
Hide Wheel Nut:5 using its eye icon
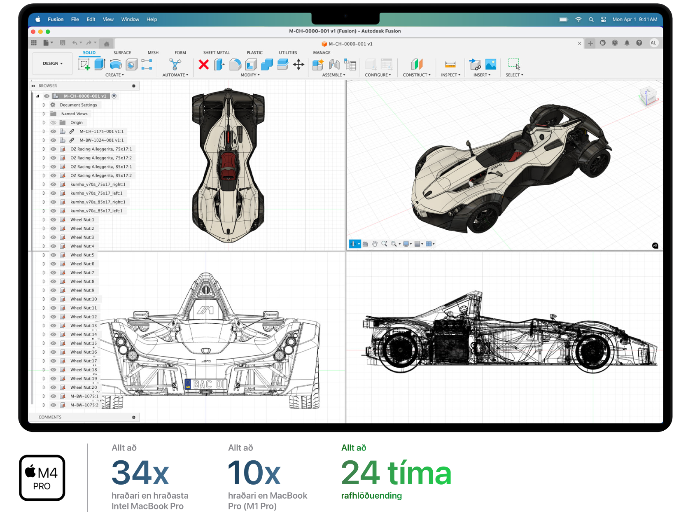tap(53, 255)
